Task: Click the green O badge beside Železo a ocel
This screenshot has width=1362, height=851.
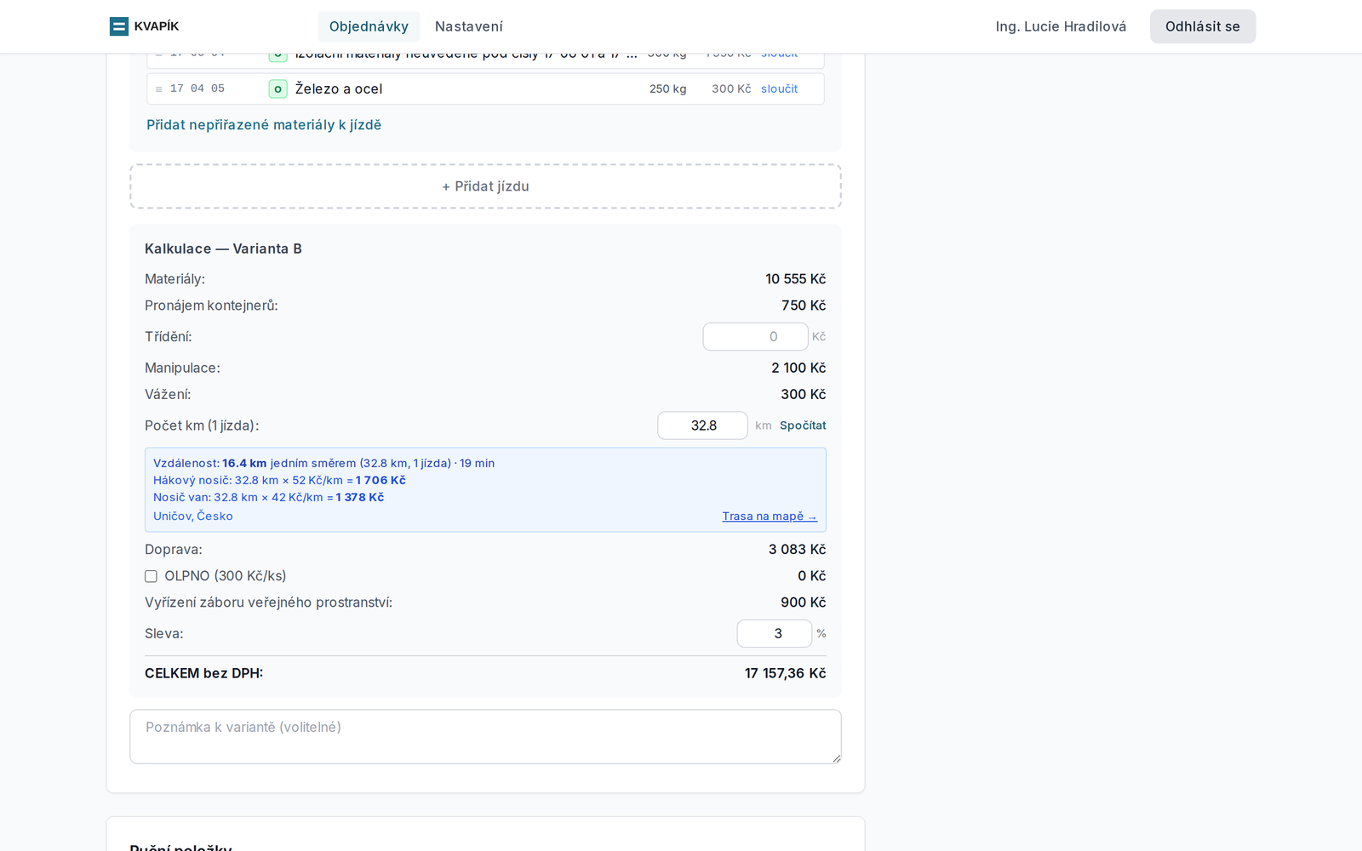Action: click(278, 89)
